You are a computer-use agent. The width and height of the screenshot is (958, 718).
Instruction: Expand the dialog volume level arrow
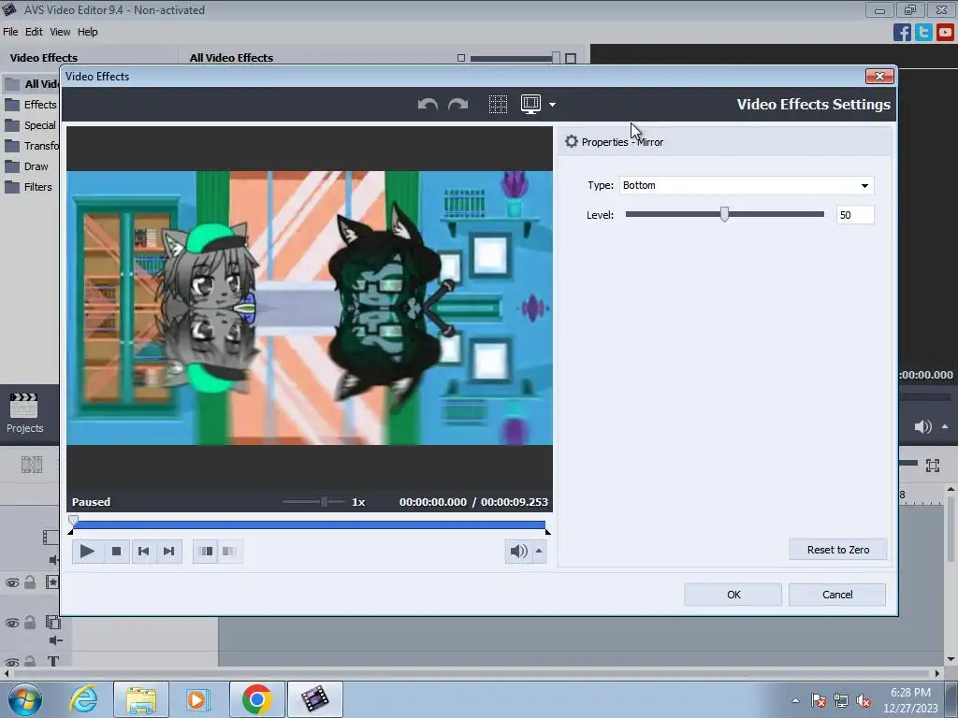click(x=539, y=552)
